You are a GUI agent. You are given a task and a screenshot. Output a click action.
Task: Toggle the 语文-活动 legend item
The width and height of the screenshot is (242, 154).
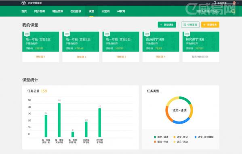point(181,141)
